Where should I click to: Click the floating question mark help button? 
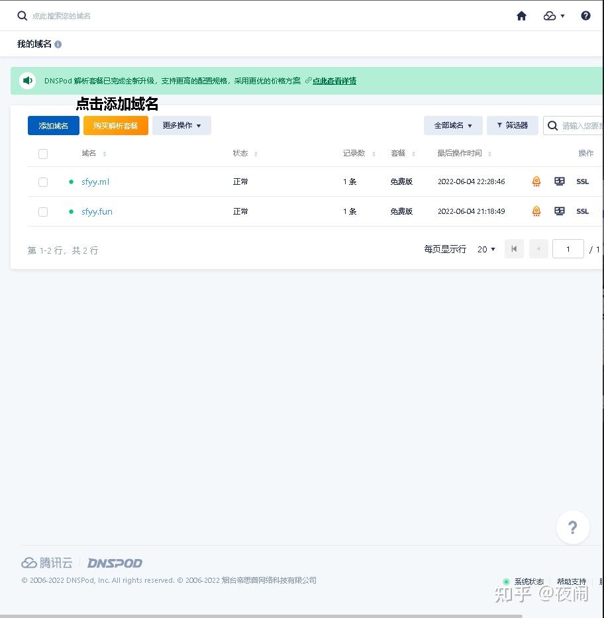pyautogui.click(x=572, y=527)
